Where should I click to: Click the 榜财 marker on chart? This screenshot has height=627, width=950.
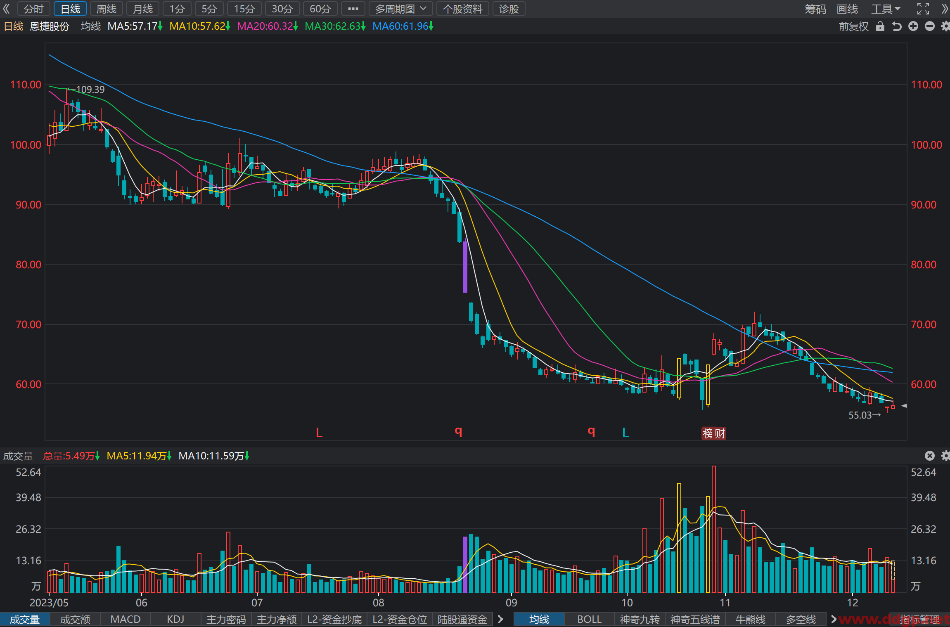pos(714,433)
